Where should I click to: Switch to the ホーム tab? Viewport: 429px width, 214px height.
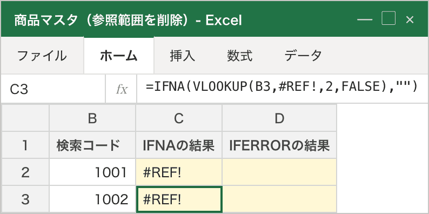[x=119, y=56]
